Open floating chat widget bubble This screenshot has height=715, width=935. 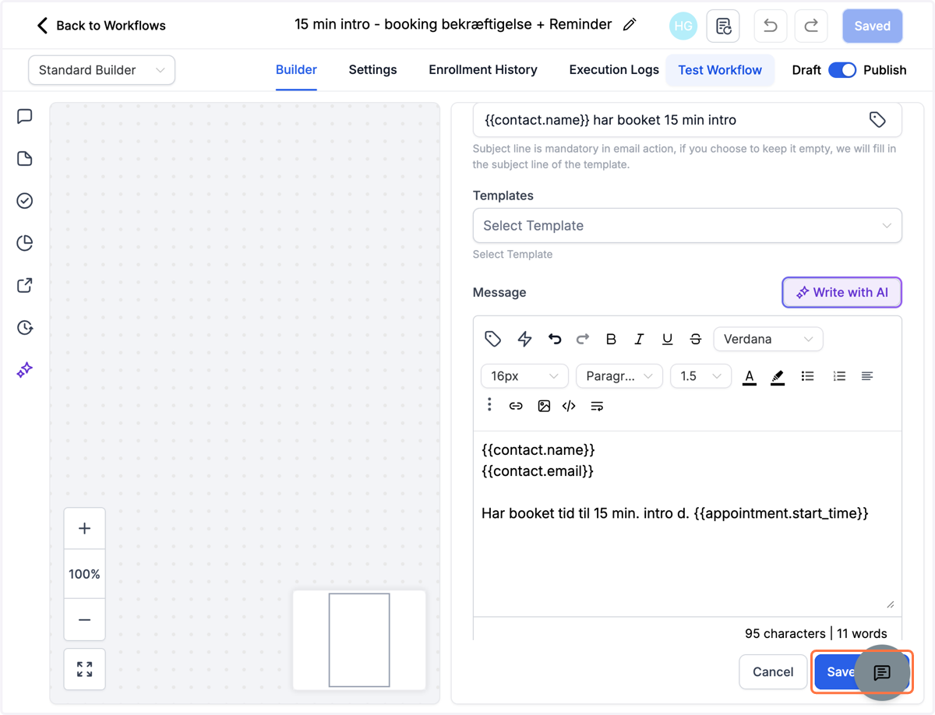point(882,673)
